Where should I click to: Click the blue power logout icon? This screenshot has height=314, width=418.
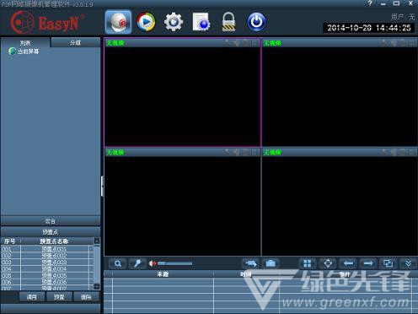tap(256, 22)
